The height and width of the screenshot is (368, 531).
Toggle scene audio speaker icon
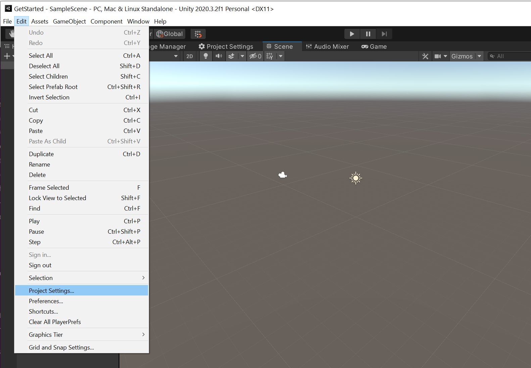point(219,56)
